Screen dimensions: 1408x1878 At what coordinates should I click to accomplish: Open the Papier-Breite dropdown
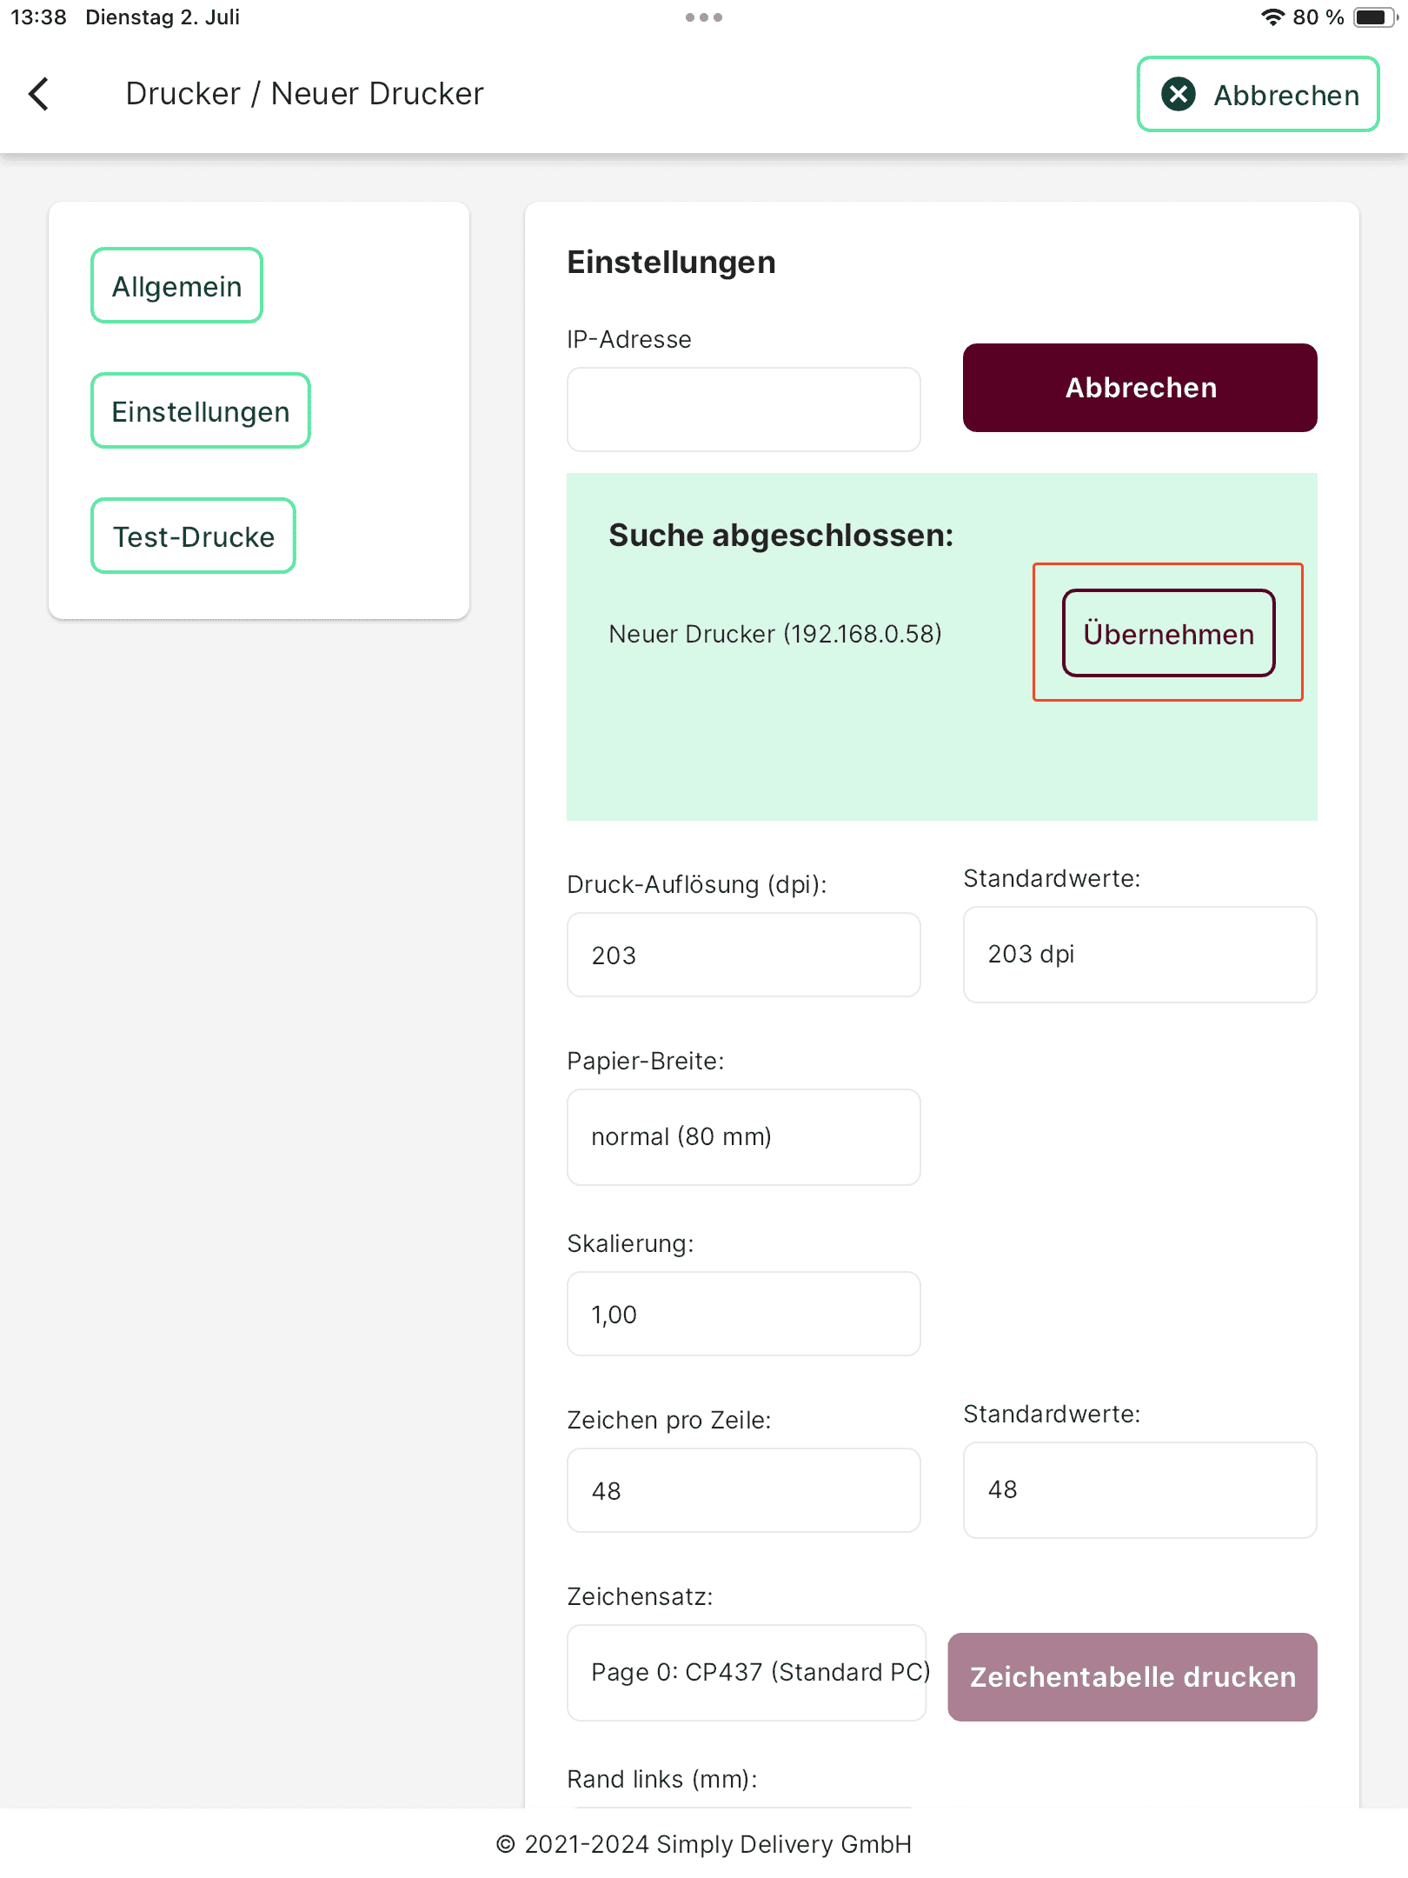tap(743, 1137)
